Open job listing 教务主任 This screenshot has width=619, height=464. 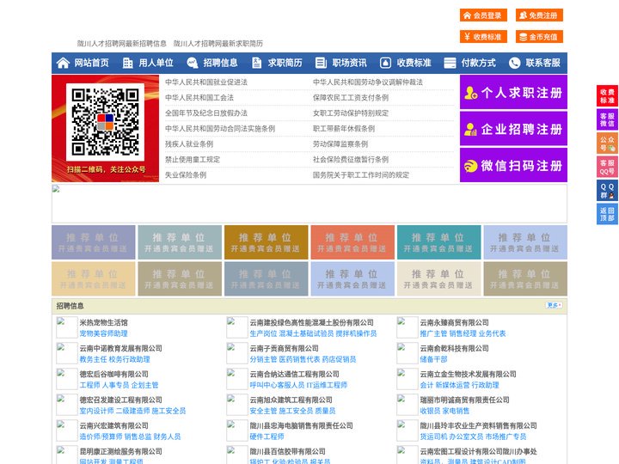click(93, 359)
